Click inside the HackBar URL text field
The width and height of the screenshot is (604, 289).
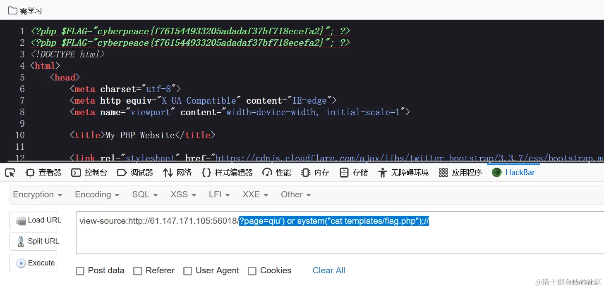(340, 232)
